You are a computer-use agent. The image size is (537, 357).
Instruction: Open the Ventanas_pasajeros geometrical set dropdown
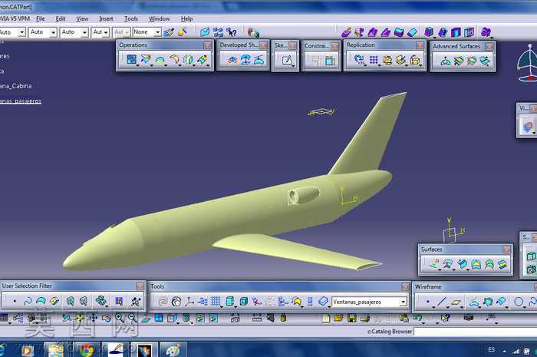click(403, 302)
